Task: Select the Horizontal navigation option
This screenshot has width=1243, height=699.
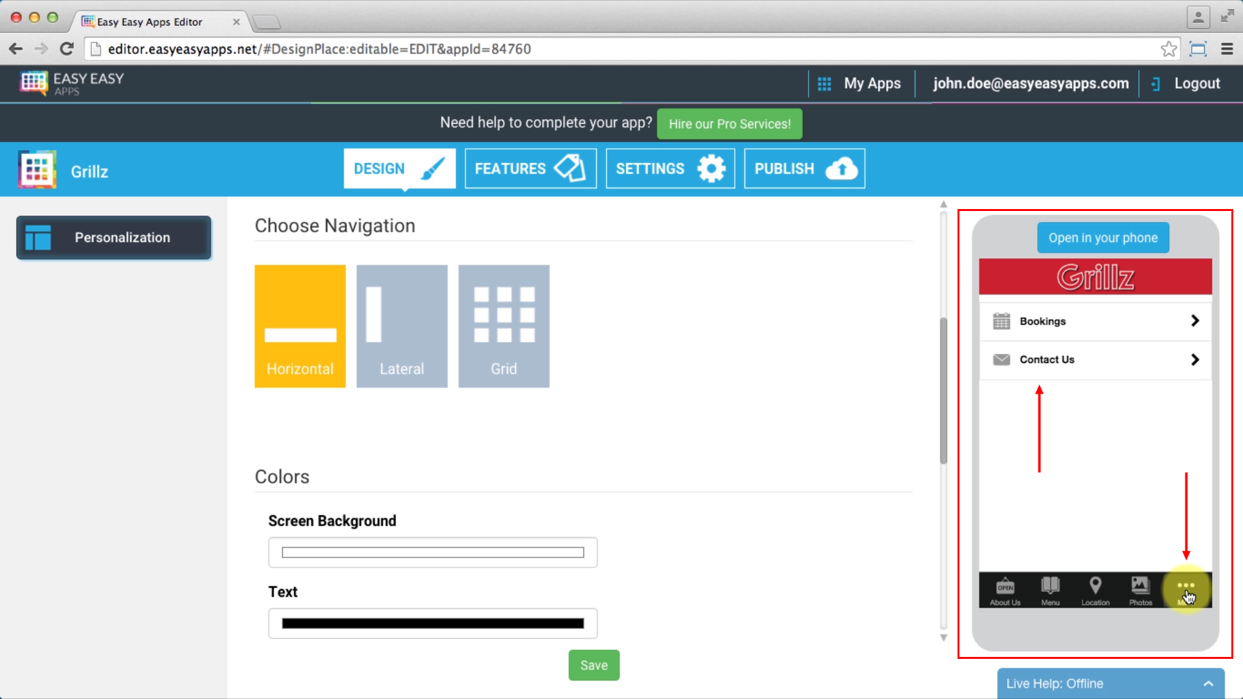Action: point(300,326)
